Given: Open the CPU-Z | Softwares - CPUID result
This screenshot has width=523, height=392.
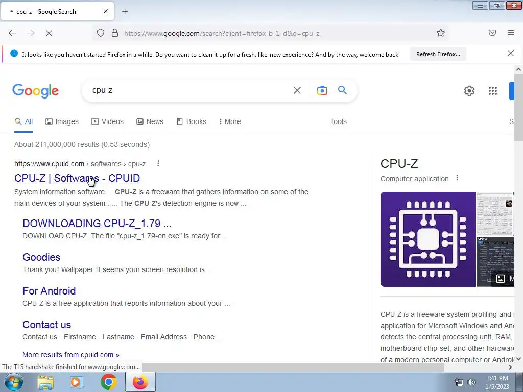Looking at the screenshot, I should (77, 178).
